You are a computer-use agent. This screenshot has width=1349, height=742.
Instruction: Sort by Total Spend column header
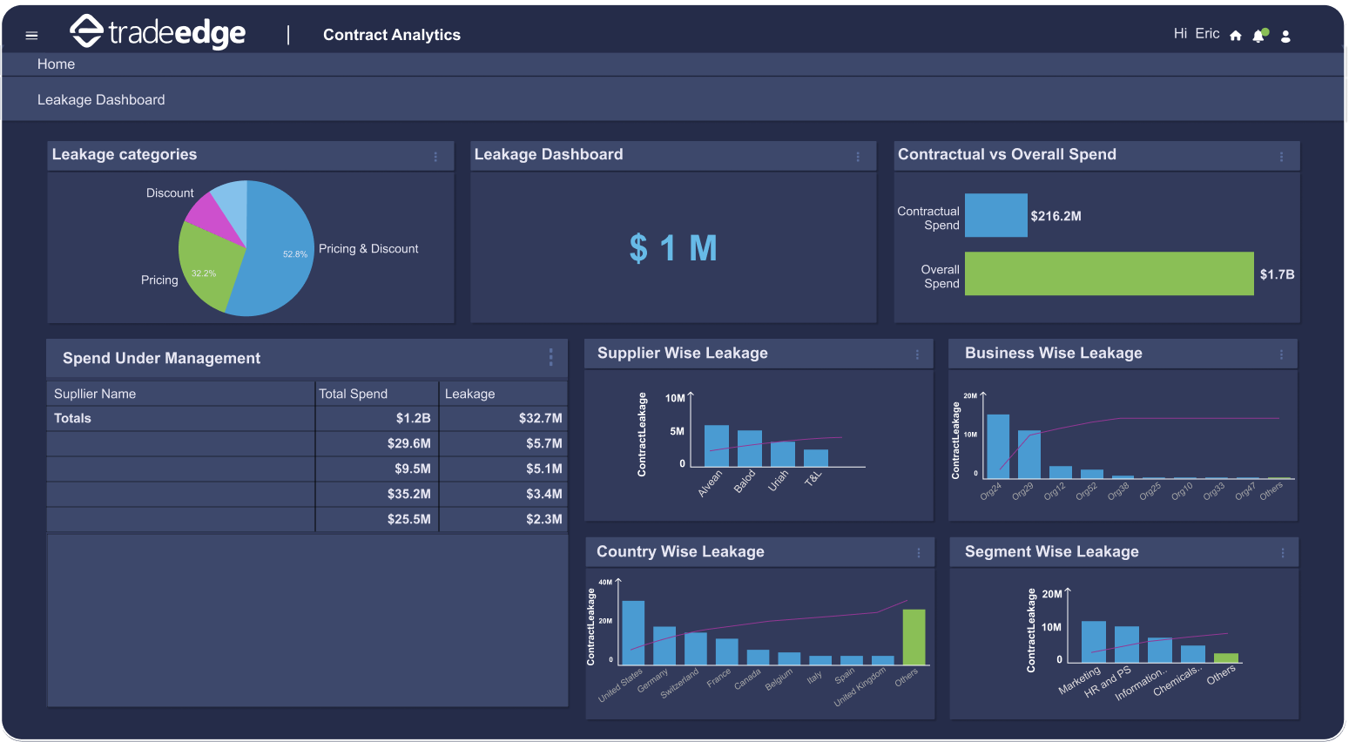coord(354,394)
